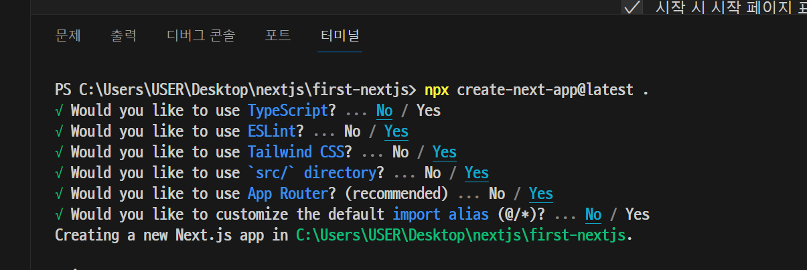Click the plain Yes in TypeScript prompt

pyautogui.click(x=429, y=110)
